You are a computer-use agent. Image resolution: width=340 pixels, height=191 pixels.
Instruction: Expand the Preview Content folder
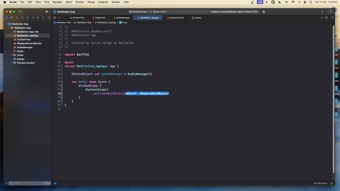point(12,63)
